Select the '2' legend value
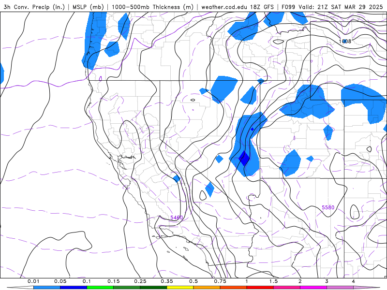The height and width of the screenshot is (290, 387). (x=300, y=281)
